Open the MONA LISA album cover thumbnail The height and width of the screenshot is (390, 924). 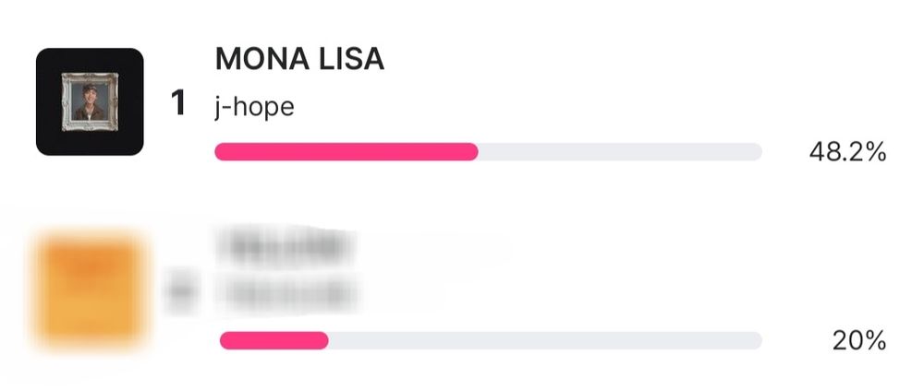coord(90,101)
